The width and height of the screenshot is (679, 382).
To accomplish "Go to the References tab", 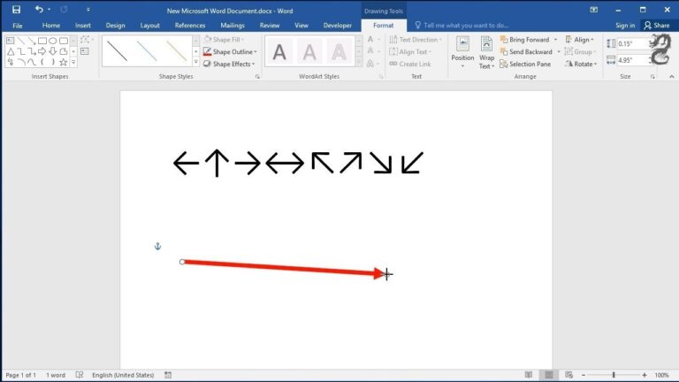I will [x=190, y=26].
